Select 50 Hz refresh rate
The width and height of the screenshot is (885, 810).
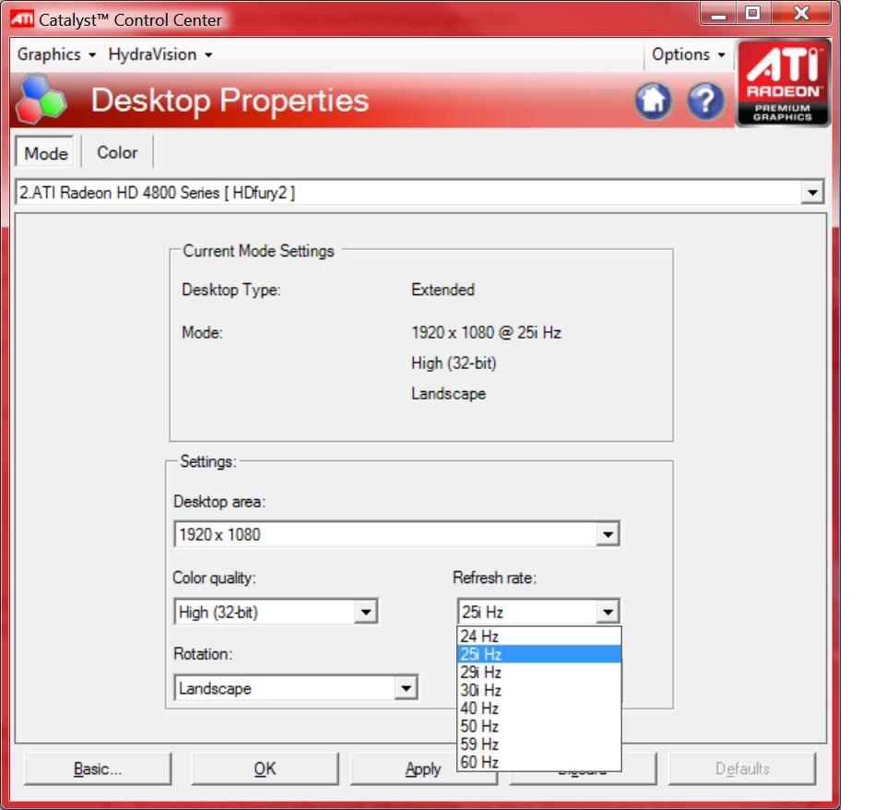(x=539, y=726)
